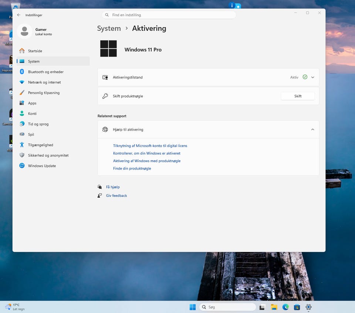This screenshot has height=313, width=355.
Task: Open Tilknytning af Microsoft-konto link
Action: point(150,146)
